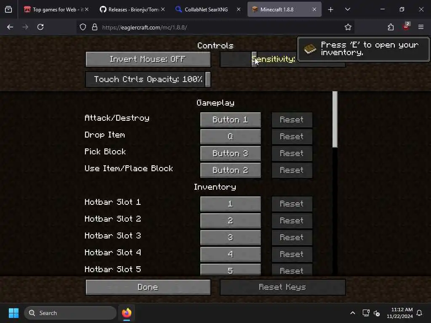The height and width of the screenshot is (323, 431).
Task: Open the Extensions puzzle icon
Action: click(391, 27)
